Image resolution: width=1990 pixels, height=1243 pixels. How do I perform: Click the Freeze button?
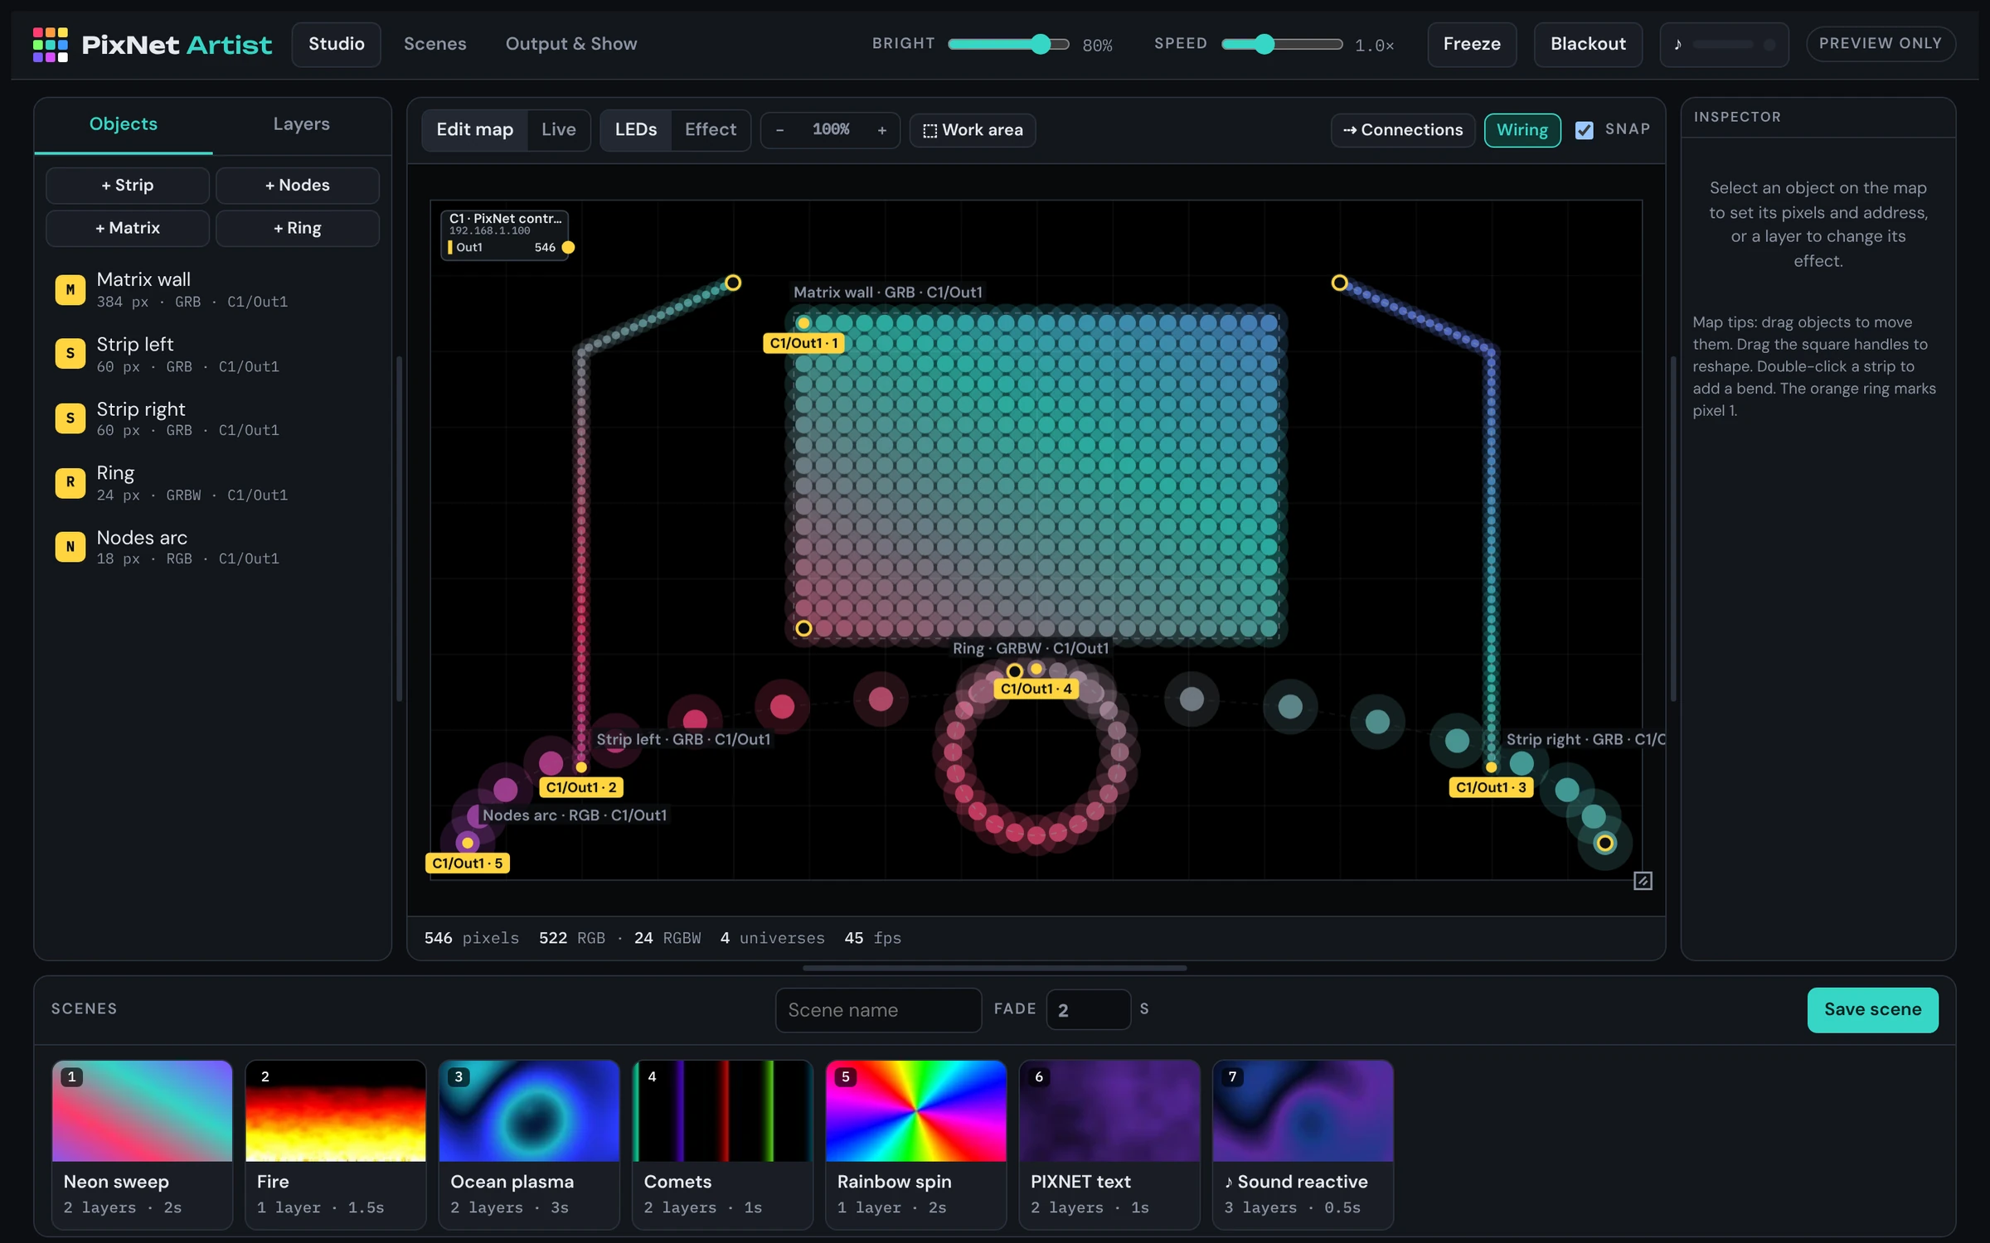1472,44
